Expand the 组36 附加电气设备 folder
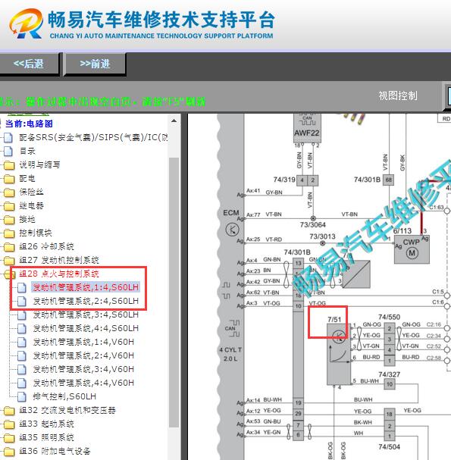The height and width of the screenshot is (460, 451). (x=55, y=451)
